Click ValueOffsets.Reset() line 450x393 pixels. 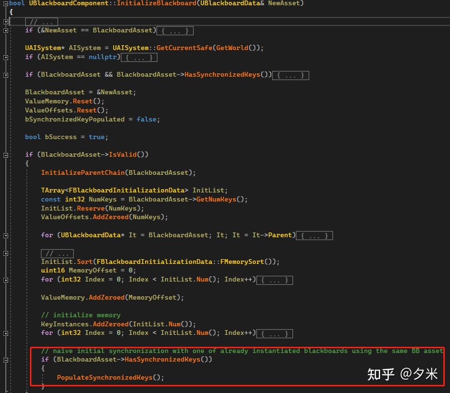click(x=67, y=110)
